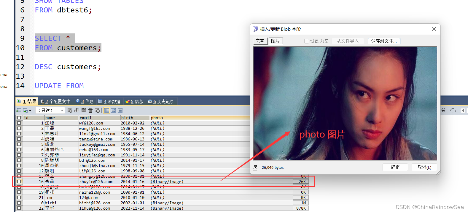
Task: Toggle the select-all checkbox in header row
Action: pos(19,118)
